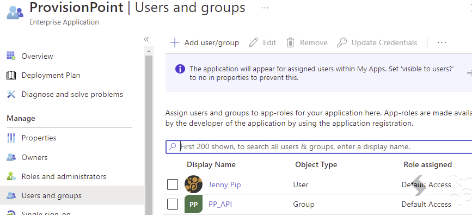Click the Edit pencil icon
The image size is (472, 215).
point(254,42)
